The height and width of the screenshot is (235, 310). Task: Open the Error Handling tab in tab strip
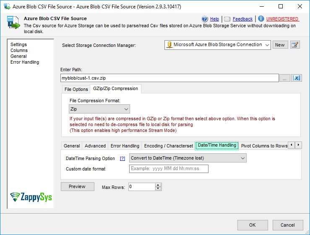tap(125, 146)
